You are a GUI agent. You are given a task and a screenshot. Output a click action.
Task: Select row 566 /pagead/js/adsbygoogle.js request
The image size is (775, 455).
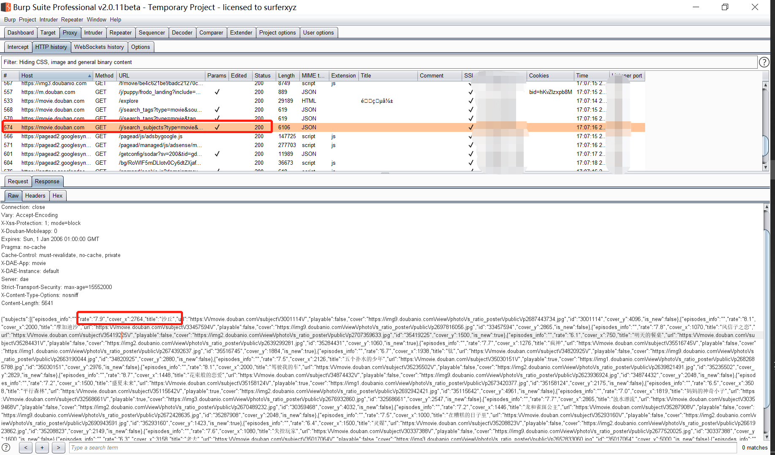pos(323,136)
